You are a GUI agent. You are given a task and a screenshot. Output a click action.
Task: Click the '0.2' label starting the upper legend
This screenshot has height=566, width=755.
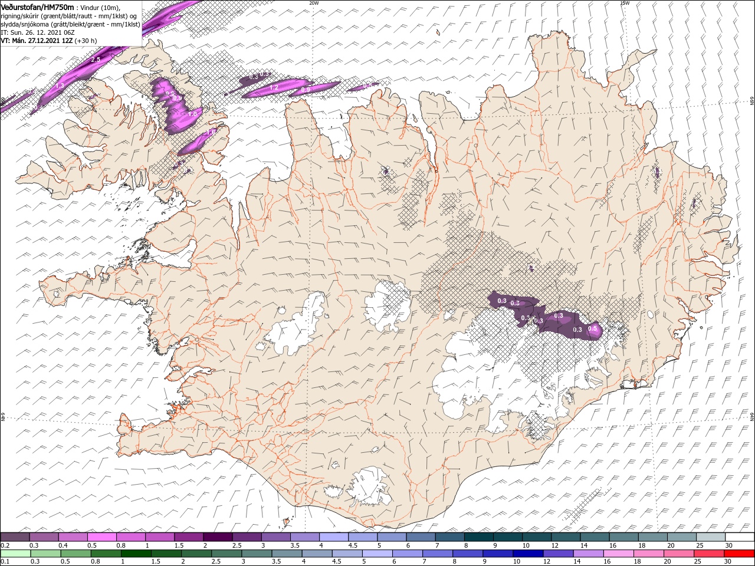point(5,545)
